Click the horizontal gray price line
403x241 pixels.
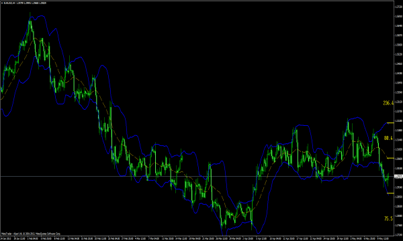pyautogui.click(x=197, y=177)
